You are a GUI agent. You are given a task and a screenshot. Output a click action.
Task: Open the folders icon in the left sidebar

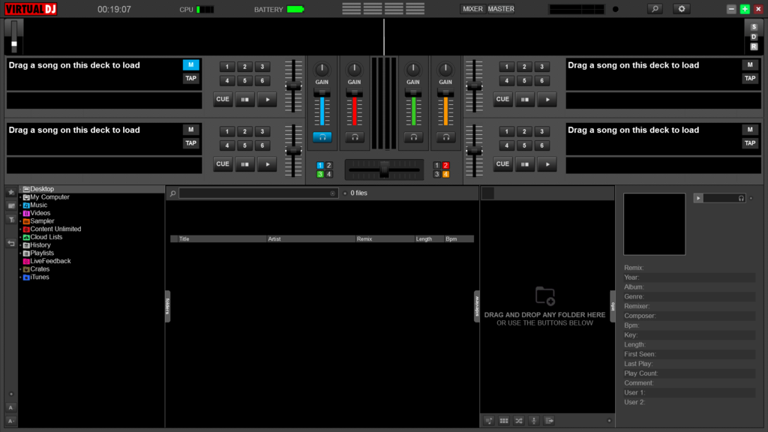tap(10, 205)
